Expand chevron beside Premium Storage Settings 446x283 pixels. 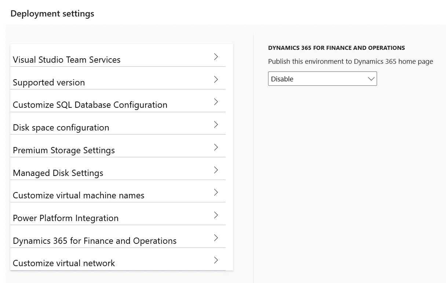coord(216,147)
